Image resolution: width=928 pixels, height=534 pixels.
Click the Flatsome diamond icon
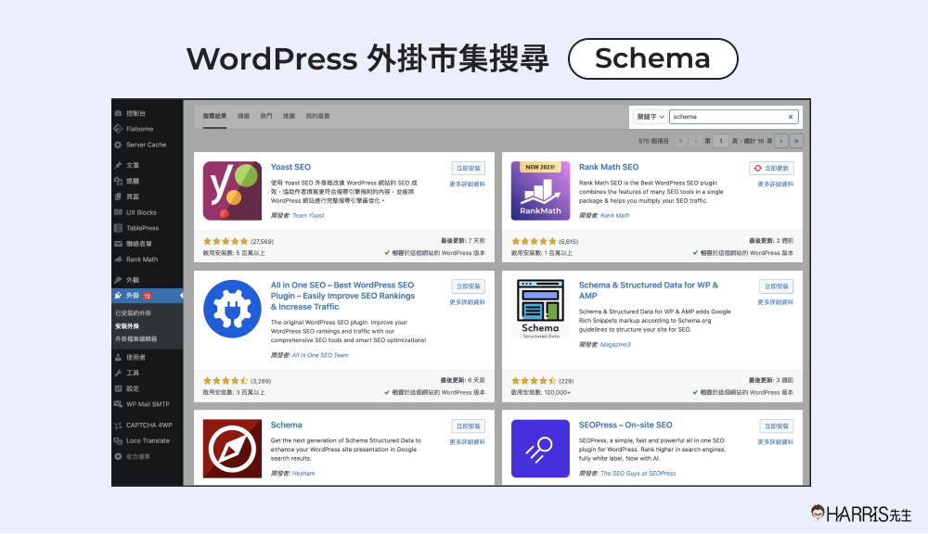pos(119,129)
